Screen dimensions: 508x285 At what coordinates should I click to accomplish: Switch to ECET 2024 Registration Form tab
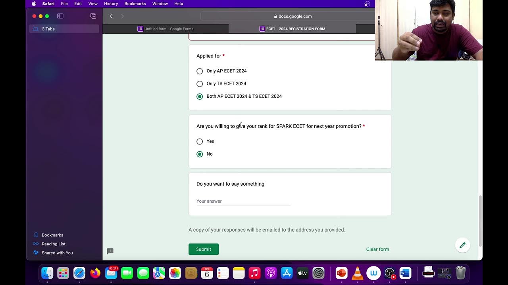pyautogui.click(x=292, y=29)
